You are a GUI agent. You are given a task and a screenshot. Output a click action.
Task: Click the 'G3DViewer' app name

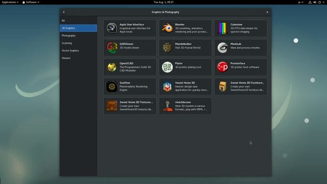pyautogui.click(x=126, y=44)
